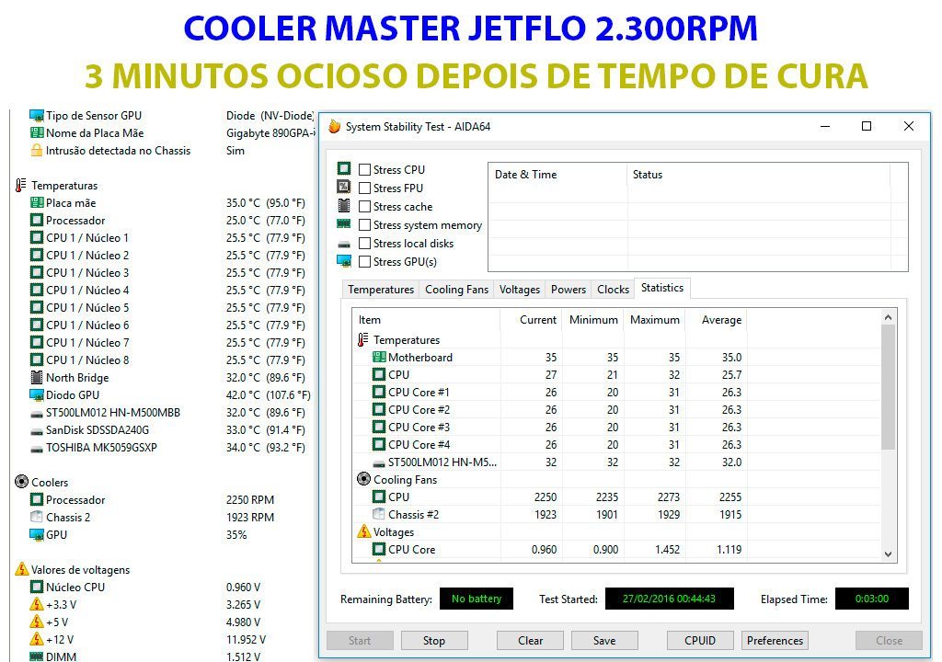Switch to the Voltages tab
Viewport: 942px width, 662px height.
(520, 290)
